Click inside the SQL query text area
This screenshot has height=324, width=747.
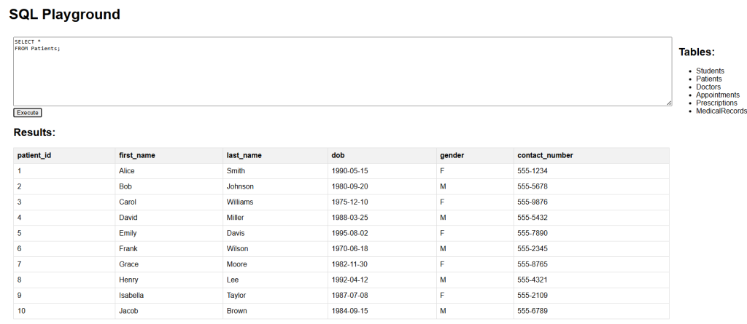point(343,71)
